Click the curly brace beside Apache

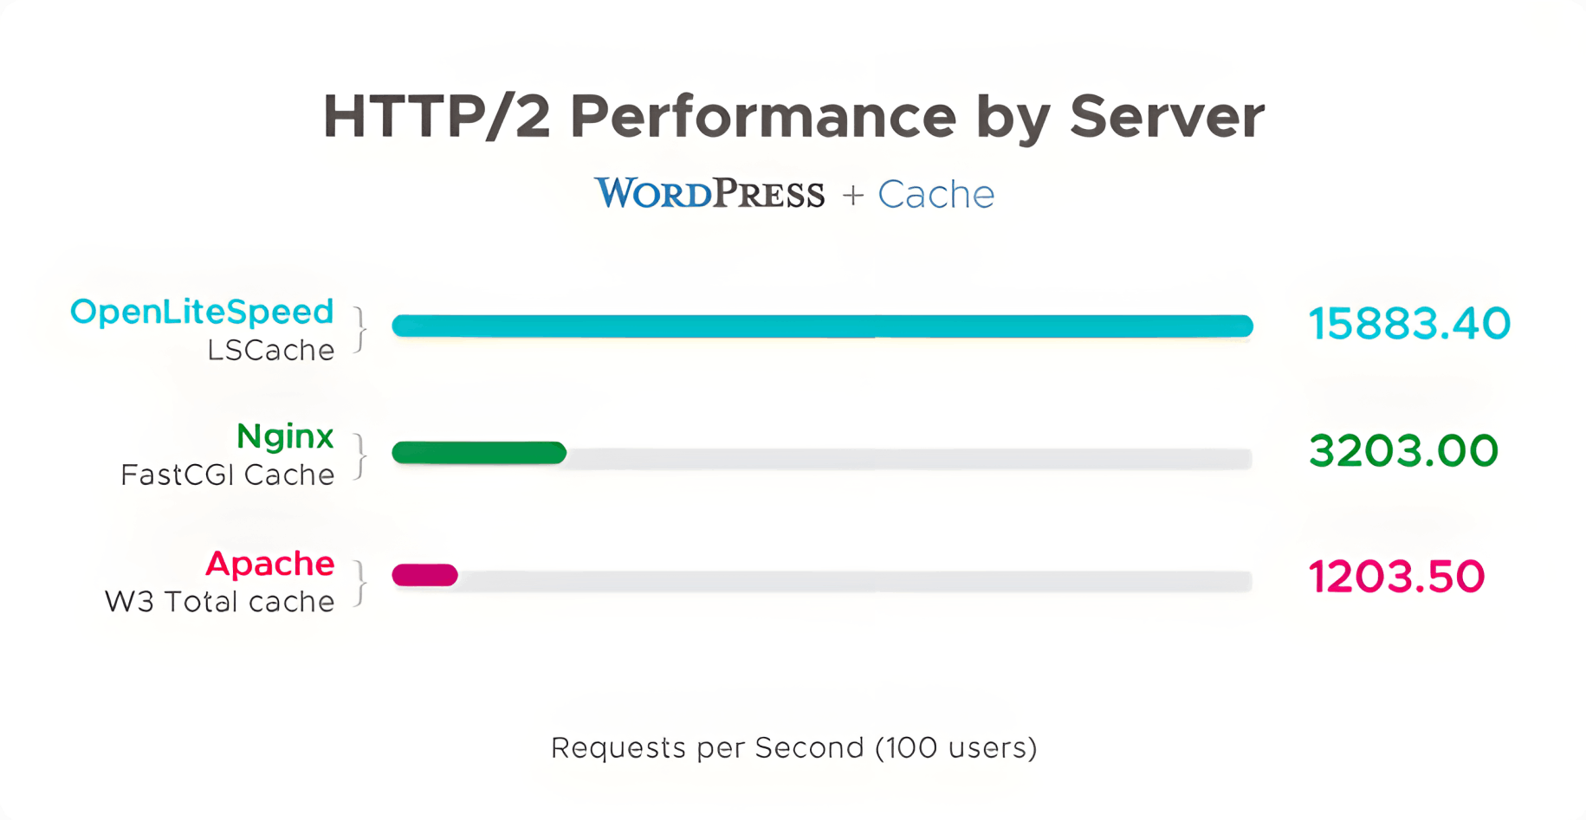(x=359, y=582)
